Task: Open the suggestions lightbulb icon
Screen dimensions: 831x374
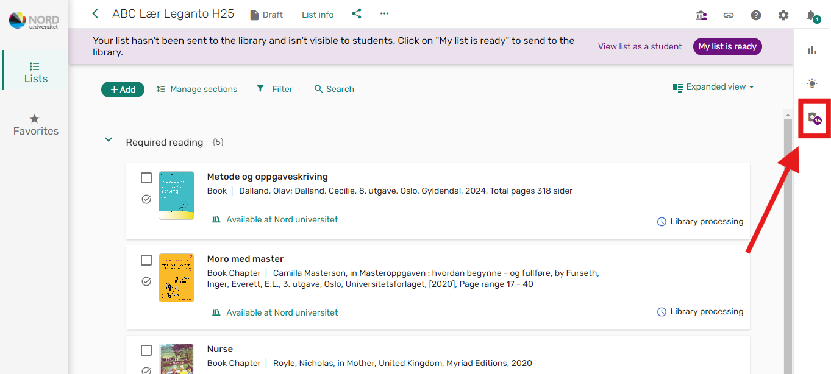Action: (x=812, y=83)
